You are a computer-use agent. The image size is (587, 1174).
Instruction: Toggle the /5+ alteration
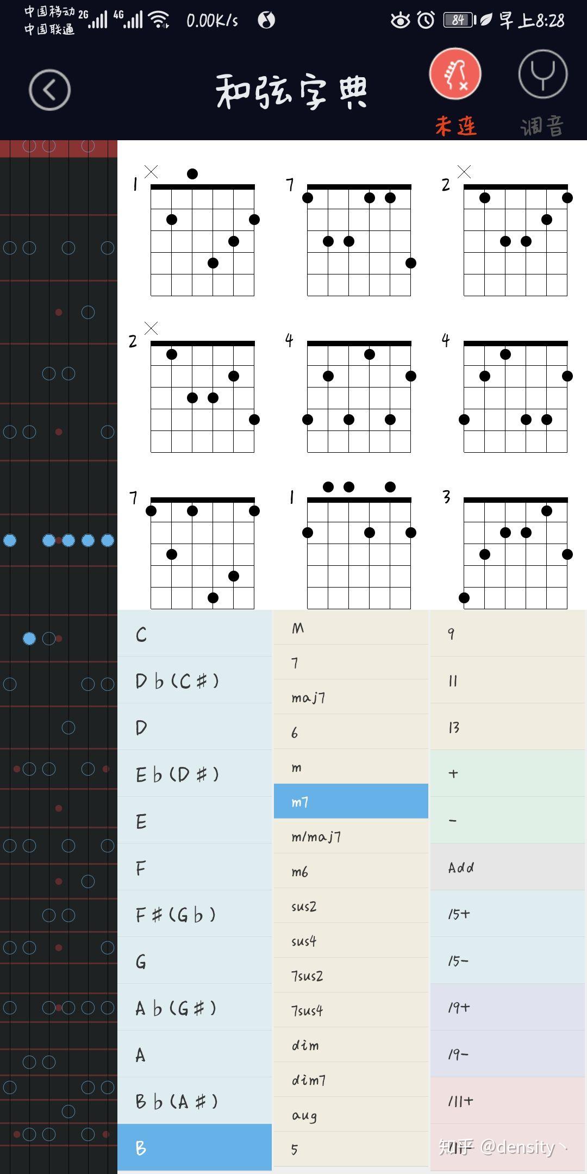point(508,914)
